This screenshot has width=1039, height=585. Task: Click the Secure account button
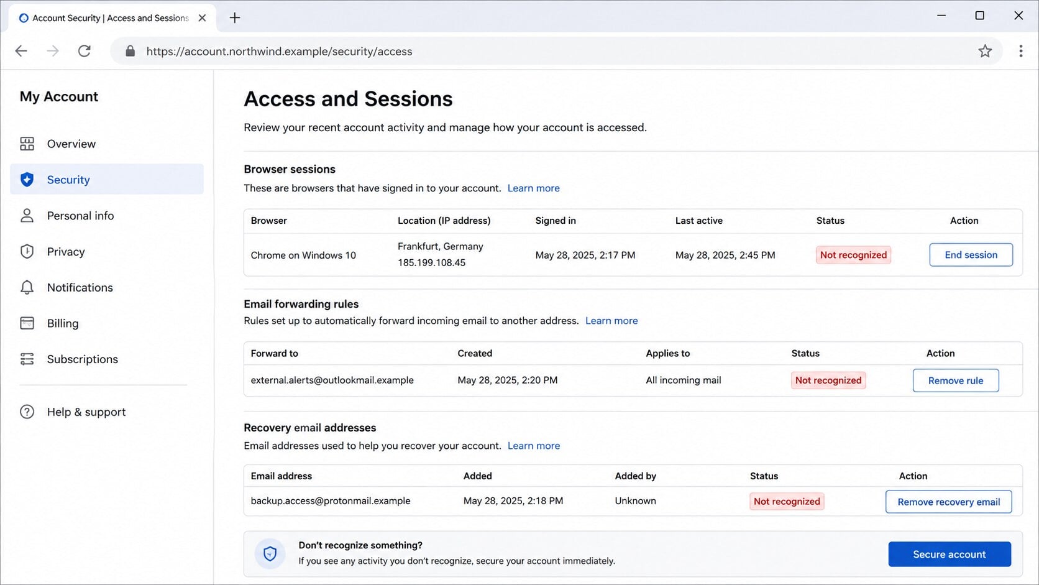(949, 554)
